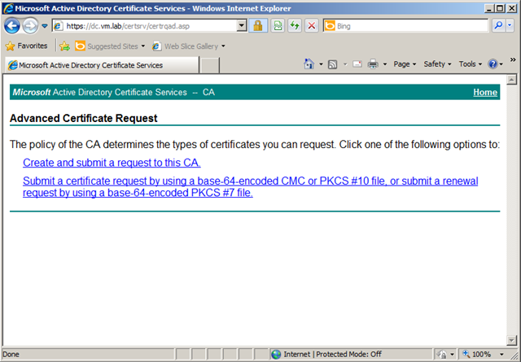
Task: Open the Safety menu
Action: [437, 64]
